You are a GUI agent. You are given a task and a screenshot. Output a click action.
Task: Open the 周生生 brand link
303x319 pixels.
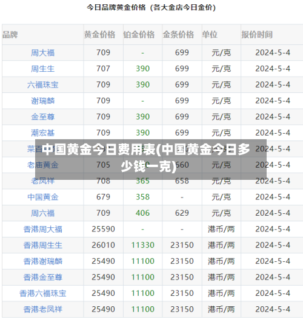pyautogui.click(x=42, y=69)
